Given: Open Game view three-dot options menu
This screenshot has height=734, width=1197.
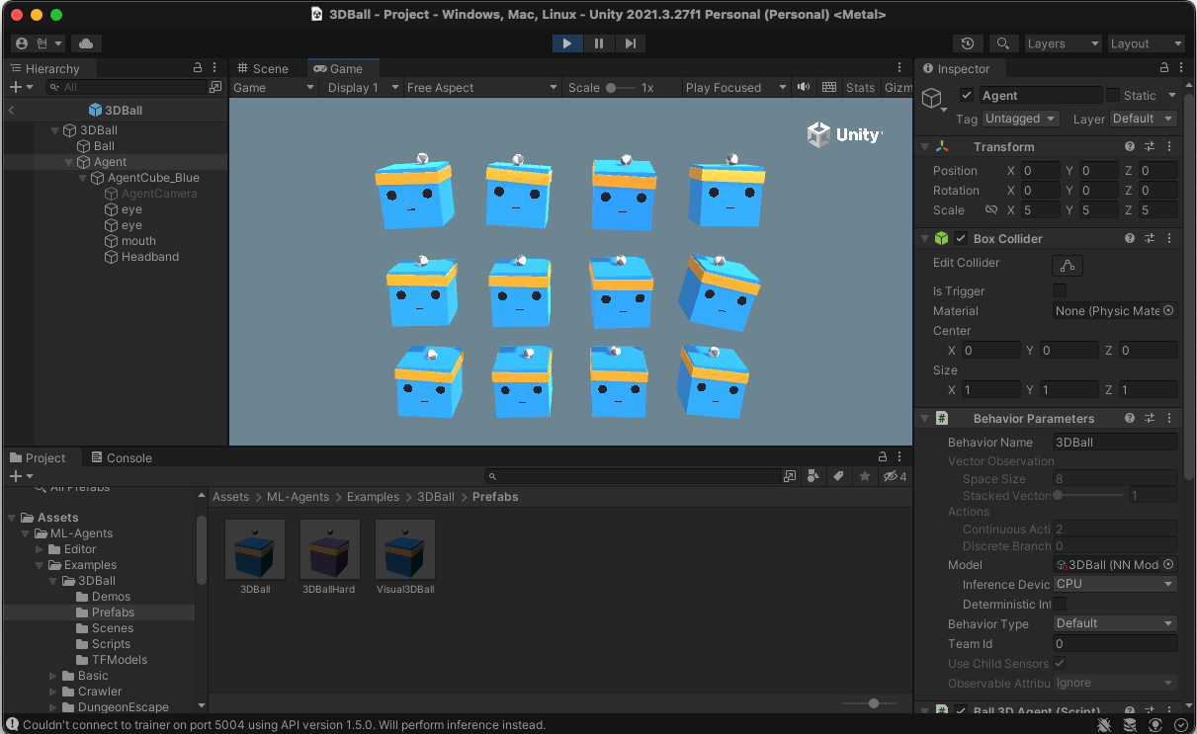Looking at the screenshot, I should point(899,68).
